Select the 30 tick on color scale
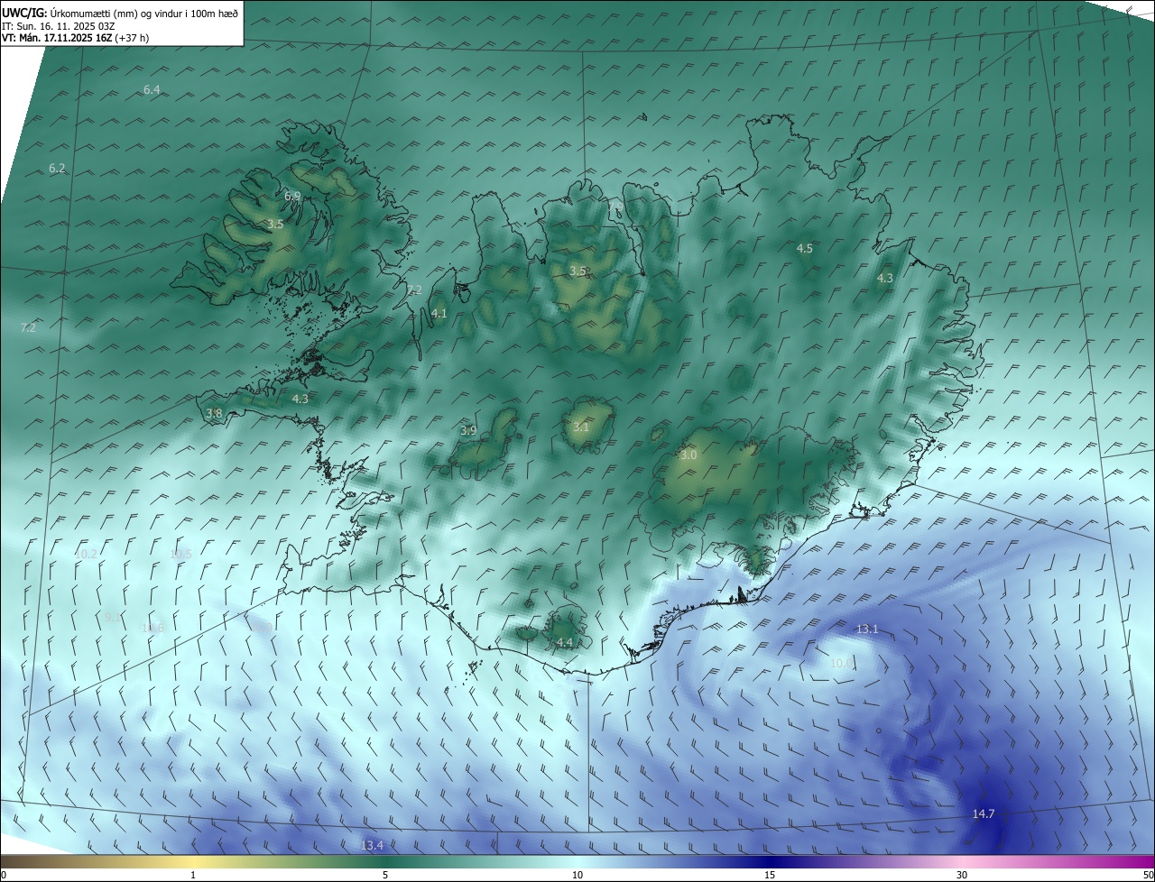Viewport: 1155px width, 882px height. [962, 875]
